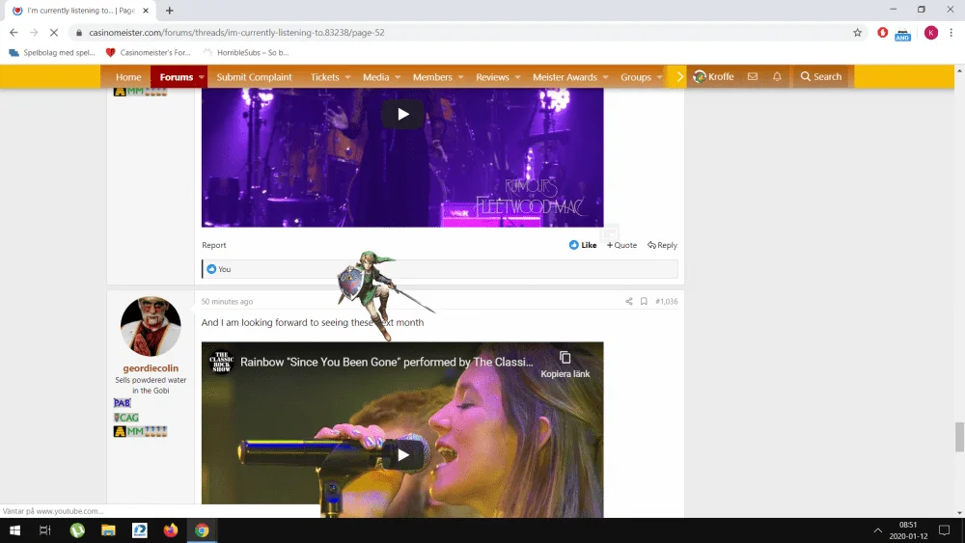Click share icon on post #1,036
This screenshot has width=965, height=543.
coord(629,301)
